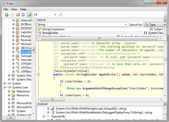This screenshot has height=122, width=169.
Task: Expand the System assembly node
Action: [x=4, y=83]
